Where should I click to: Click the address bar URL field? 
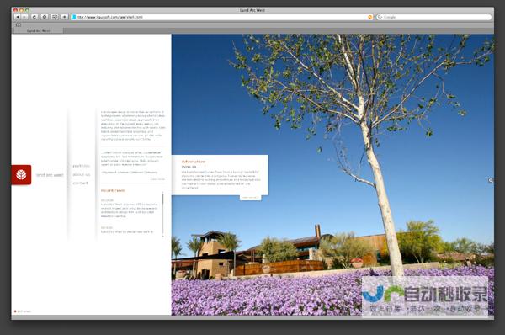coord(221,17)
